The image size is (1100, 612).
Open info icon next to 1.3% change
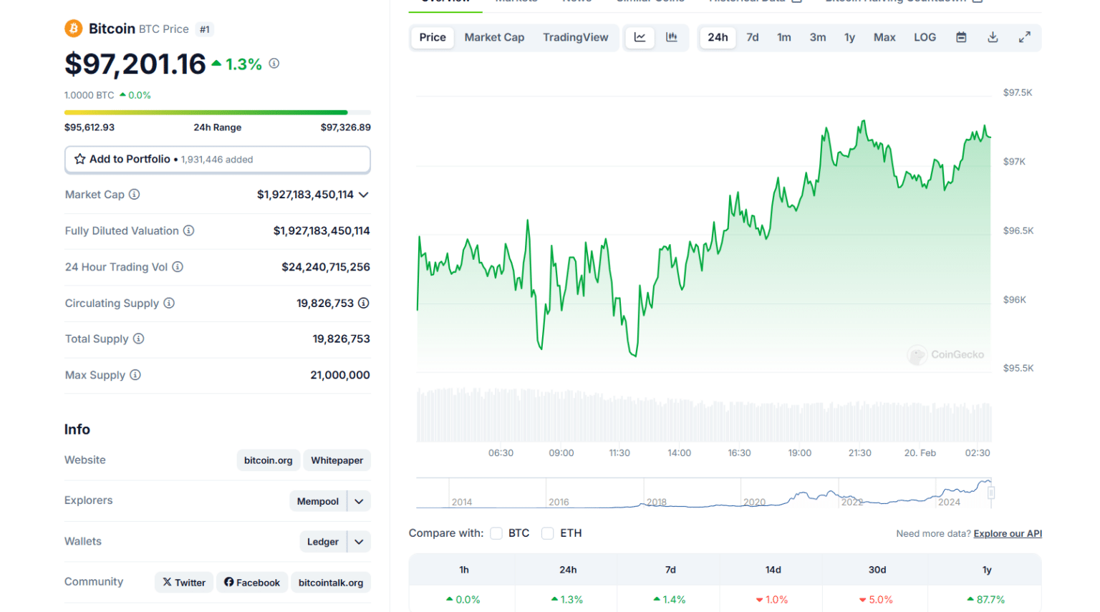click(274, 64)
